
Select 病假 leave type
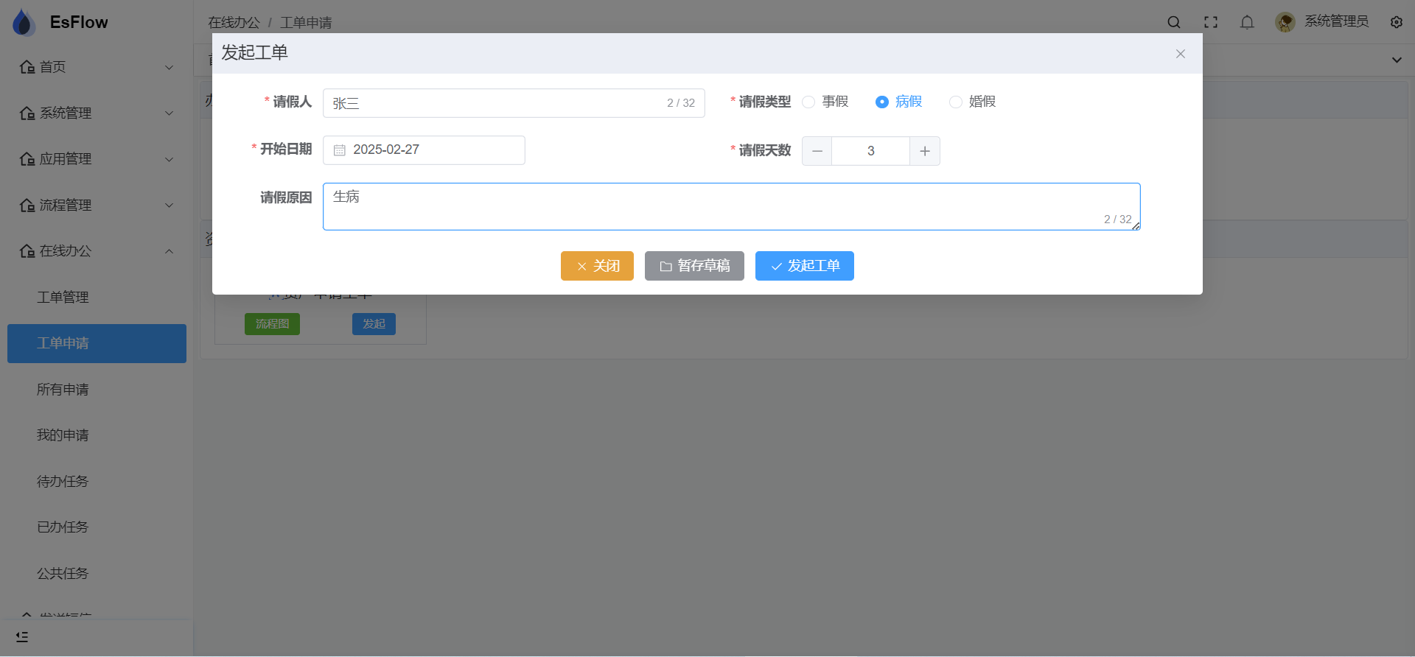click(899, 102)
